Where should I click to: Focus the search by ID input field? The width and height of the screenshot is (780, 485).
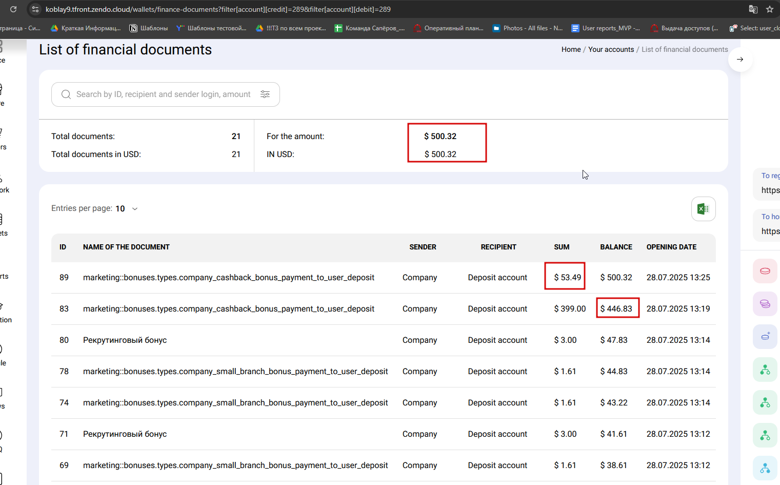(x=164, y=94)
